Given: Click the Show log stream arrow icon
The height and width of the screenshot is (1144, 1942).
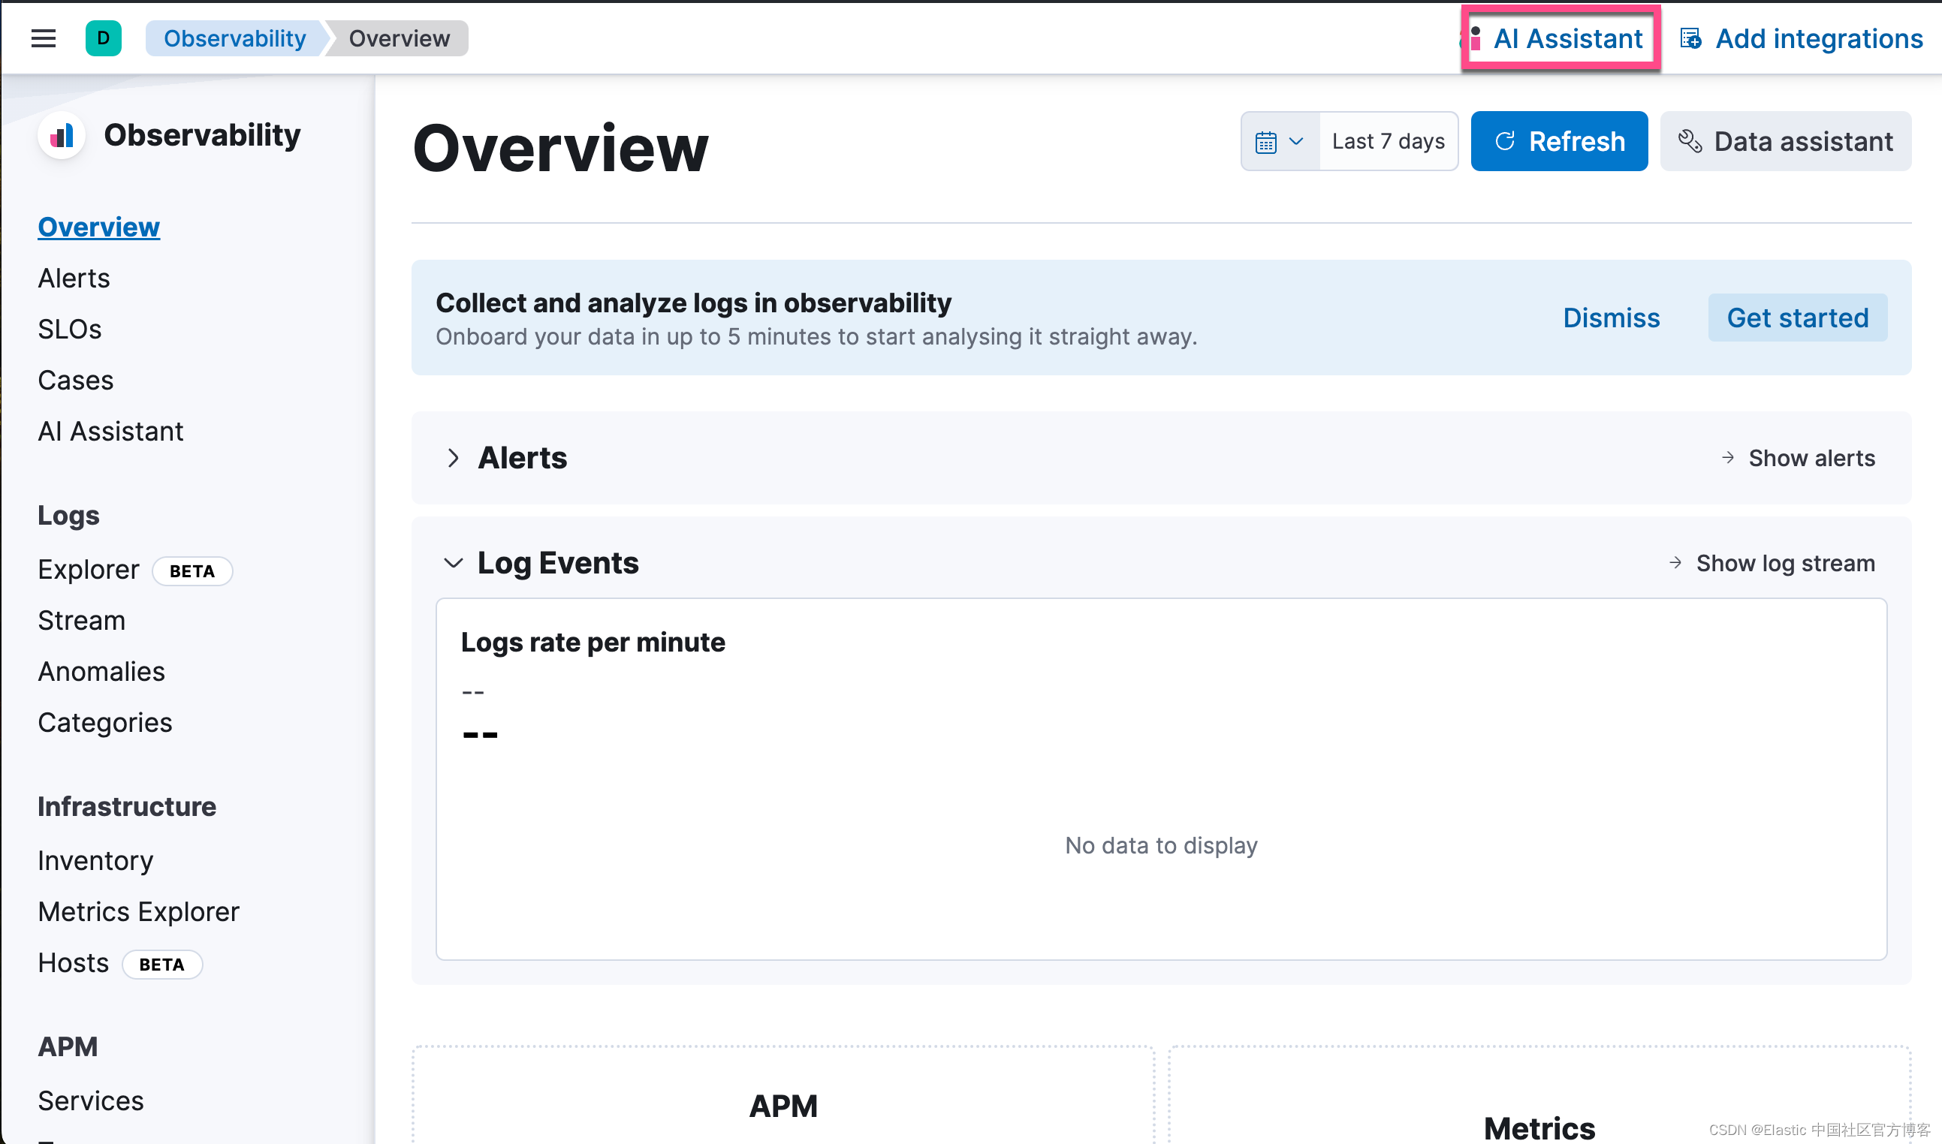Looking at the screenshot, I should [1675, 563].
